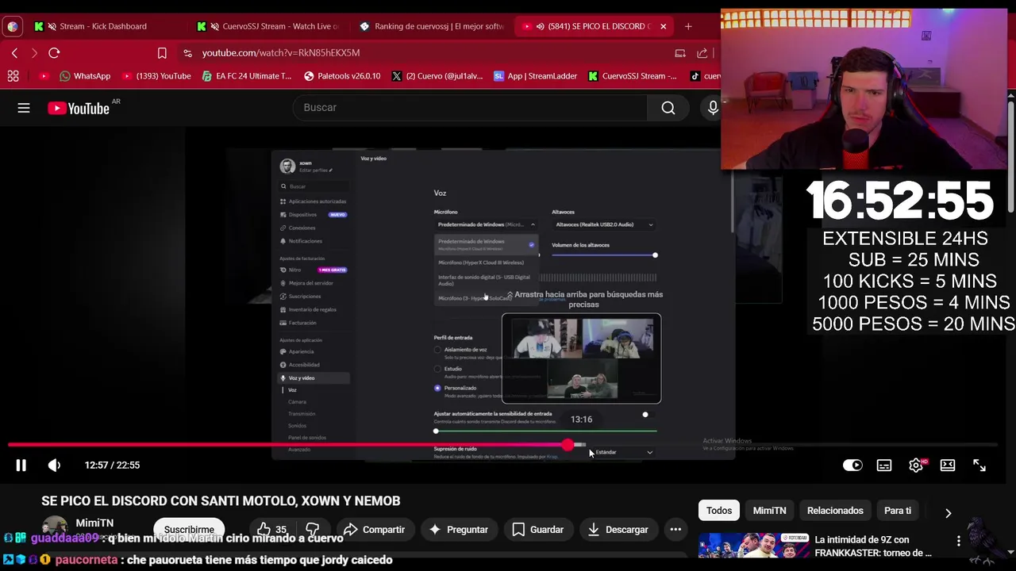Open the YouTube hamburger guide menu
Image resolution: width=1016 pixels, height=571 pixels.
24,108
